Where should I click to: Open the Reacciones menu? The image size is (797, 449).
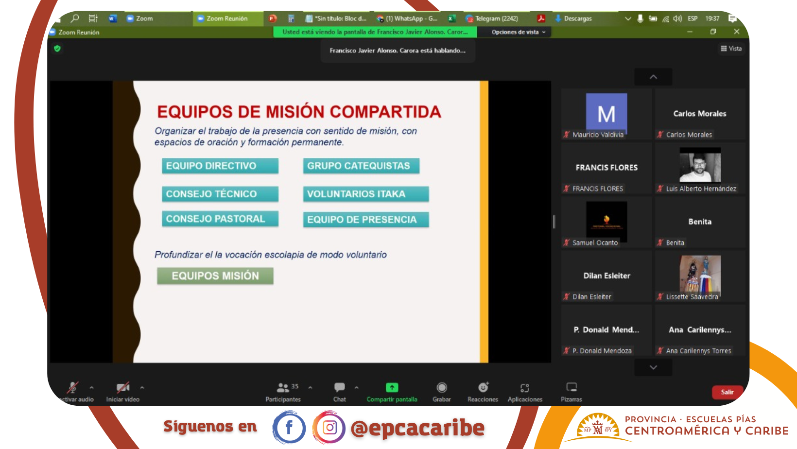[x=483, y=388]
